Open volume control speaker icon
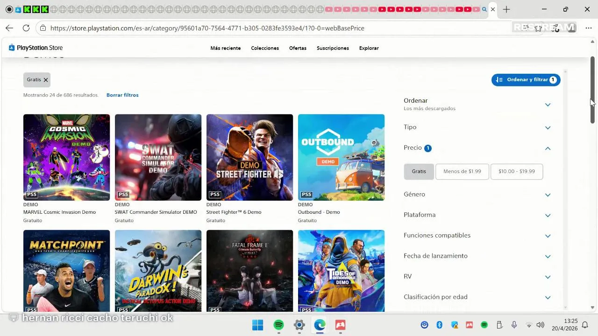The image size is (598, 336). tap(541, 325)
